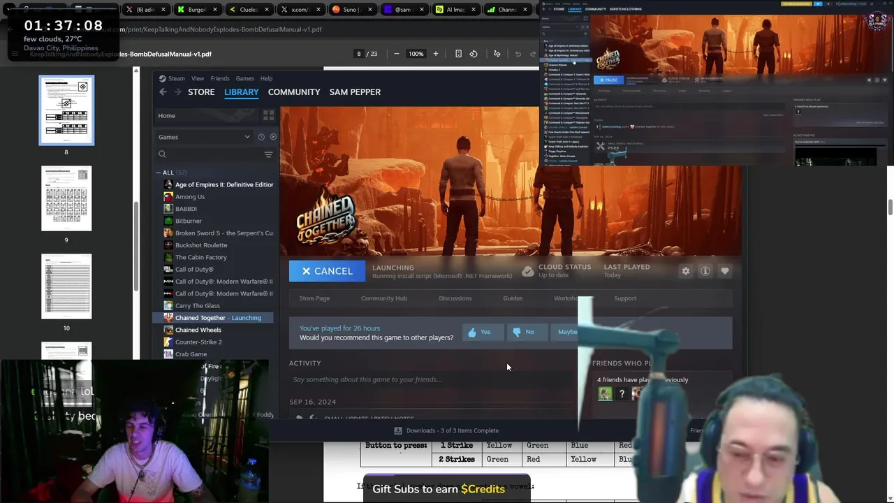Switch to the AI Imag browser tab

point(455,10)
